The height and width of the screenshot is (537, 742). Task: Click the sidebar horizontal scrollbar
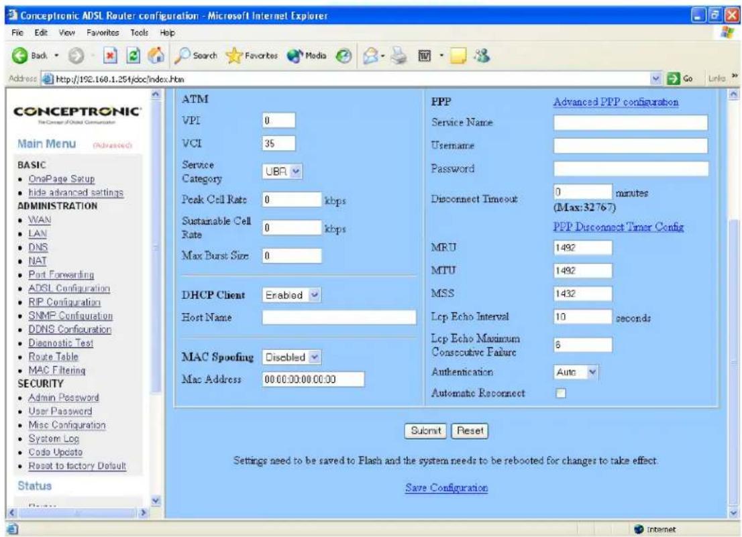(x=76, y=512)
